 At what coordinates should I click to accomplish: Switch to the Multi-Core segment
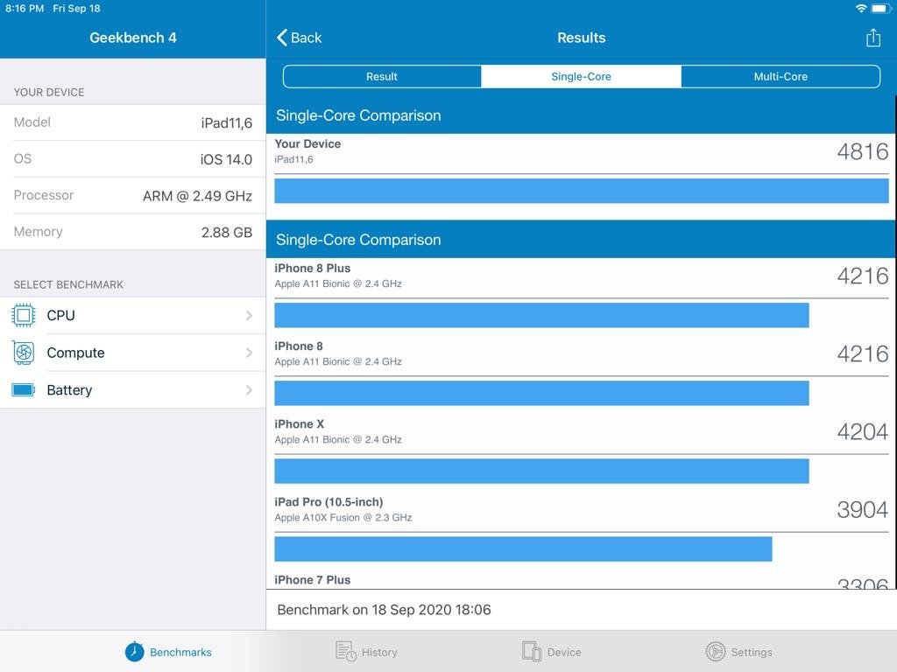coord(780,77)
